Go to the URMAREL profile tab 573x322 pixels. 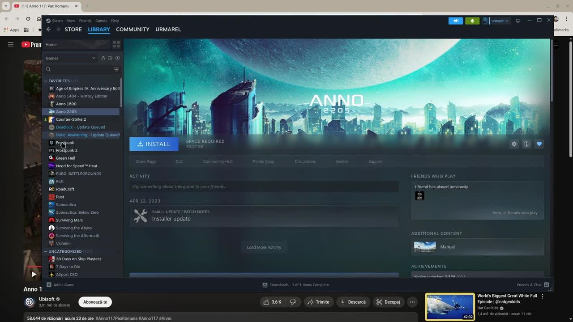[168, 30]
